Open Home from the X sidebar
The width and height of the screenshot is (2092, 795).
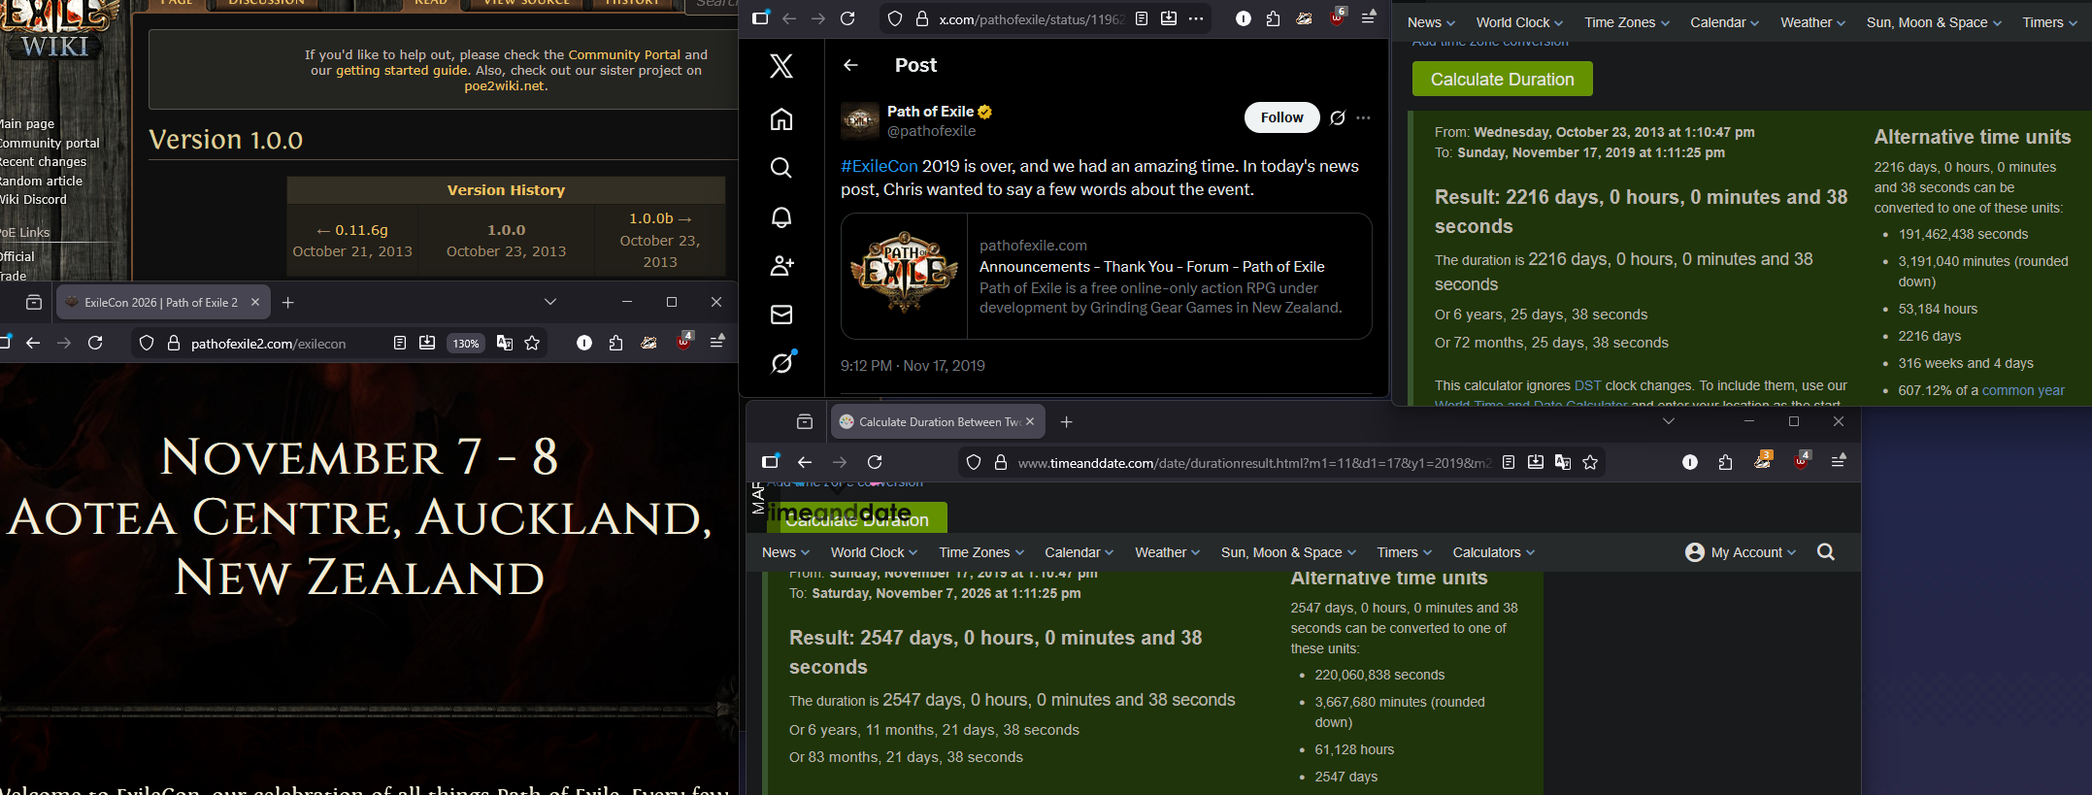pyautogui.click(x=781, y=118)
